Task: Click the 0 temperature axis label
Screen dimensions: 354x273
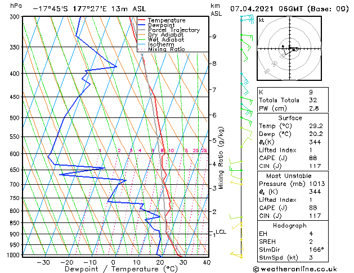Action: (113, 262)
